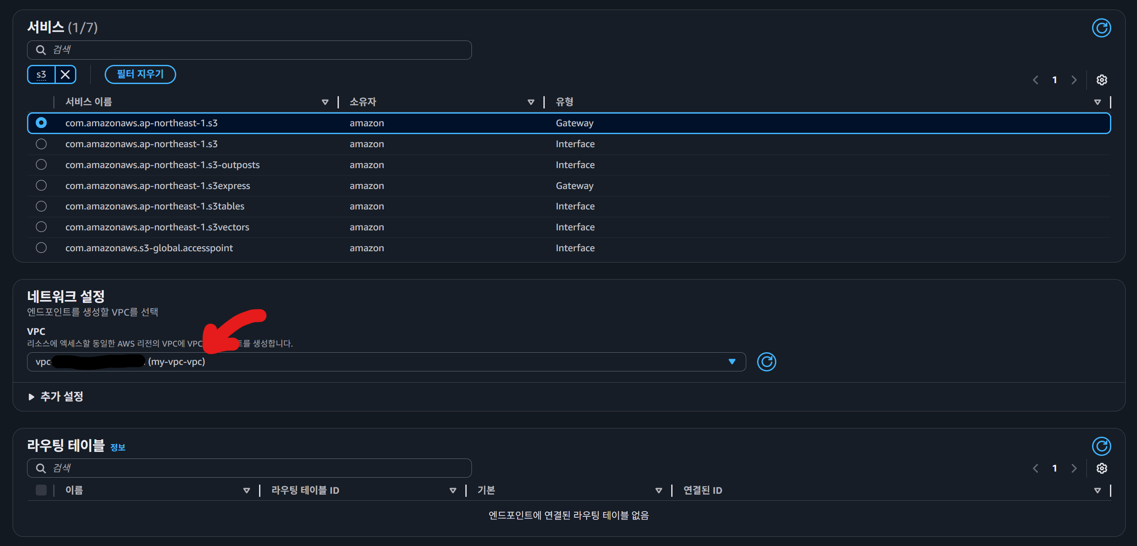Go to next services page arrow
Image resolution: width=1137 pixels, height=546 pixels.
tap(1074, 80)
